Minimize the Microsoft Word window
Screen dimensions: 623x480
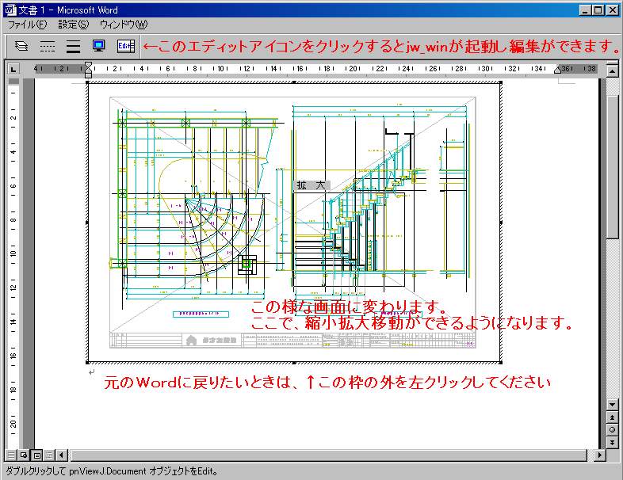click(584, 10)
